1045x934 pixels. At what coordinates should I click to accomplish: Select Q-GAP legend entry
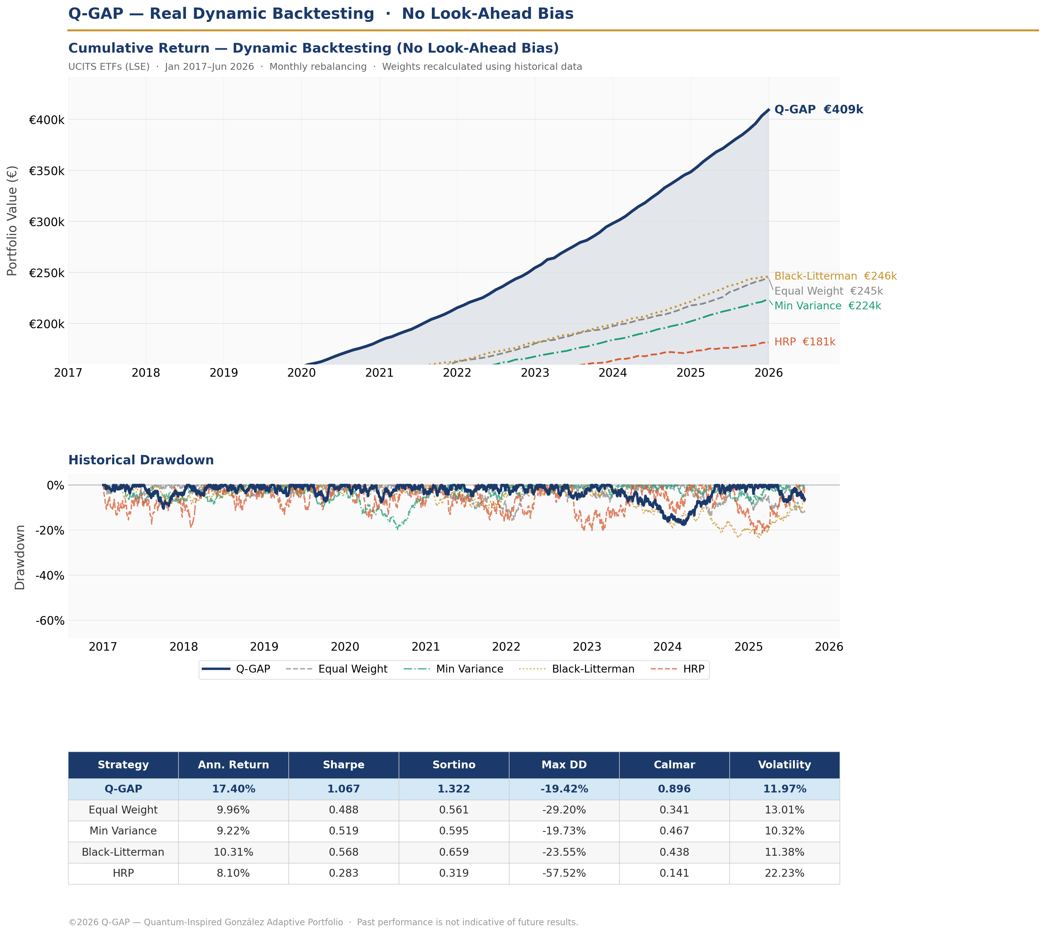(237, 669)
